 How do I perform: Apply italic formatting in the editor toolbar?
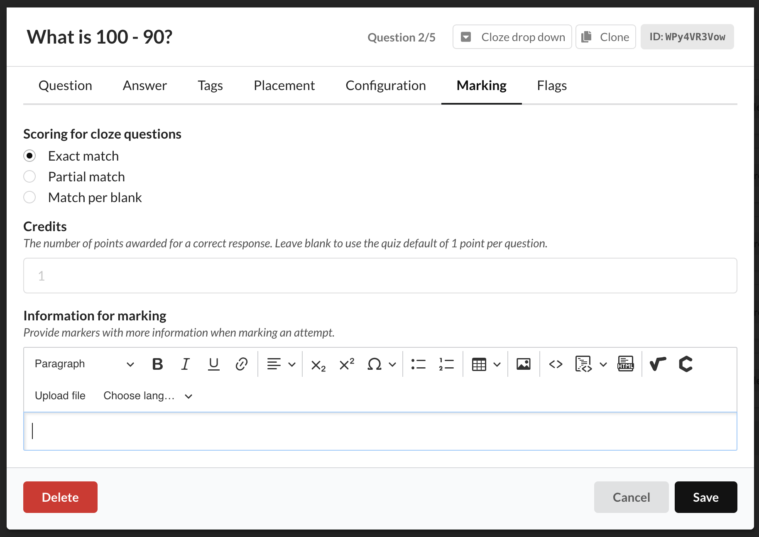coord(185,364)
